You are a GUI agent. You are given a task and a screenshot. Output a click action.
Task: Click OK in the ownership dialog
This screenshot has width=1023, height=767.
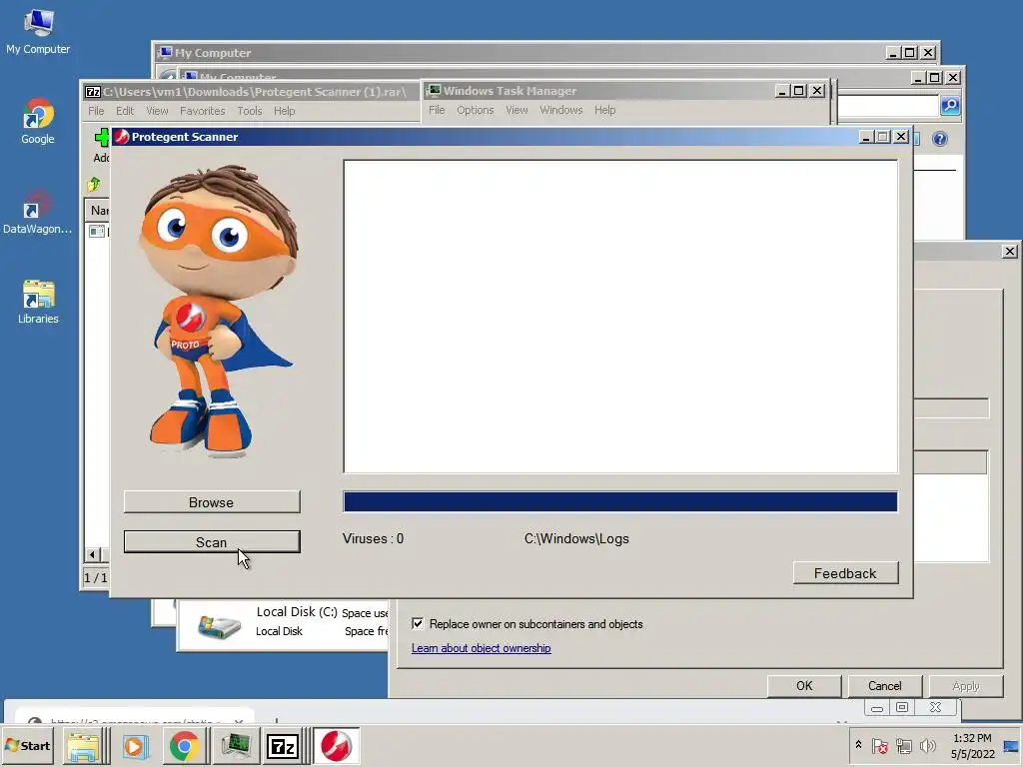tap(804, 685)
